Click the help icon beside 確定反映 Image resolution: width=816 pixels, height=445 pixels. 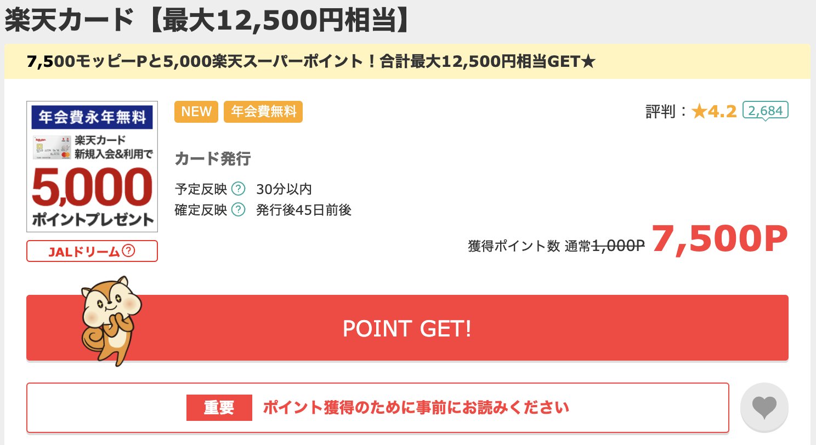(238, 210)
